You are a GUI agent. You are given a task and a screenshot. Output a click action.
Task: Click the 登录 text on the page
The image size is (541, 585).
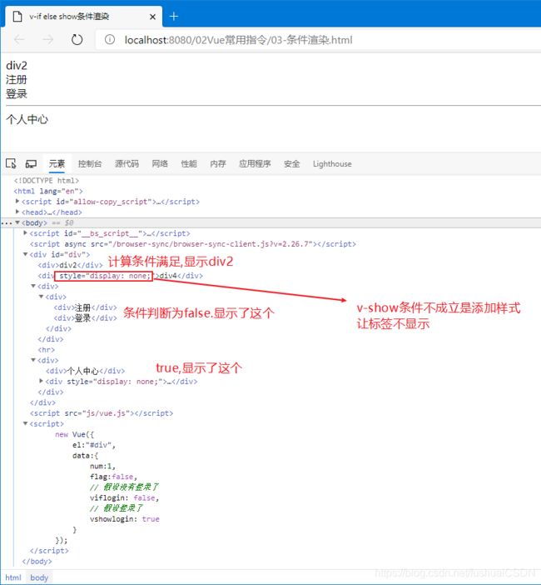(17, 93)
